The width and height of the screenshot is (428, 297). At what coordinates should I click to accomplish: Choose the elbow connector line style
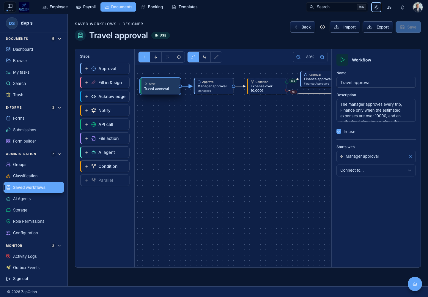pyautogui.click(x=205, y=57)
